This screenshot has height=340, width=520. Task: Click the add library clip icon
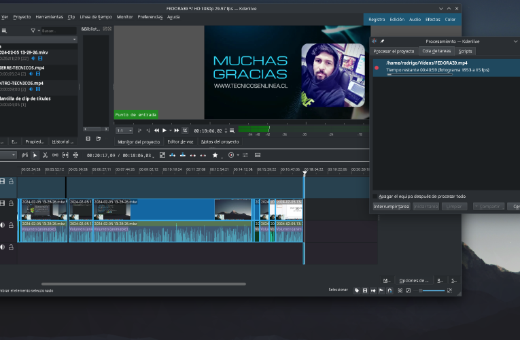pyautogui.click(x=88, y=139)
